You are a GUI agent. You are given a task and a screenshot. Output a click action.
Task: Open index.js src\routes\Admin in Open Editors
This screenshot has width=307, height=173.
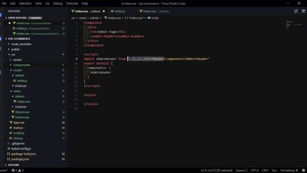click(35, 28)
